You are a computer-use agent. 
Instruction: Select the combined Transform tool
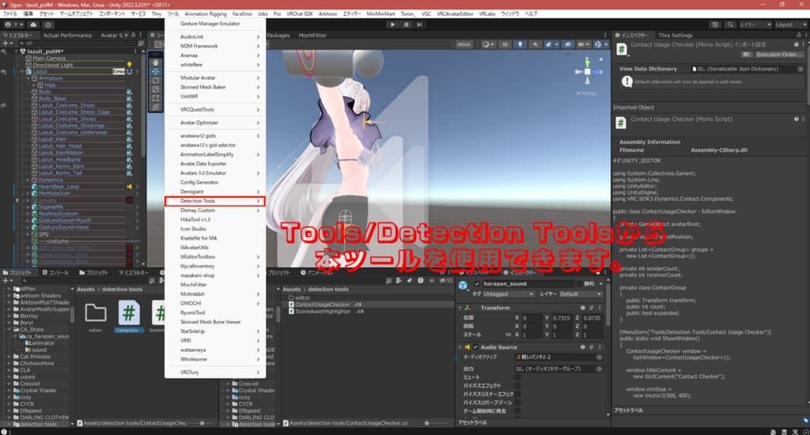155,107
